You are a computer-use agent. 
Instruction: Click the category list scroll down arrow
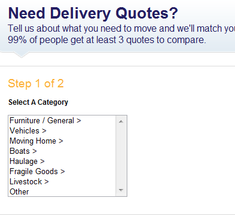pos(121,190)
